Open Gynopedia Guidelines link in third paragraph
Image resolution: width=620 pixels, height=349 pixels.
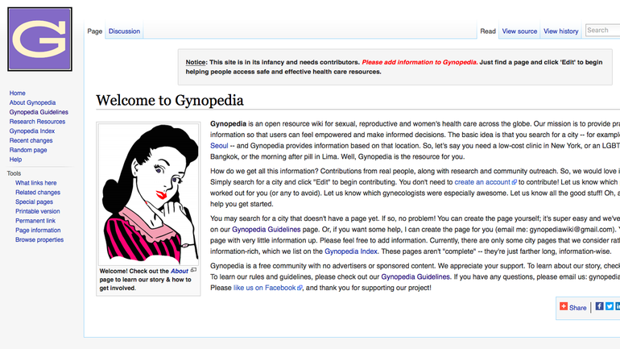tap(266, 230)
